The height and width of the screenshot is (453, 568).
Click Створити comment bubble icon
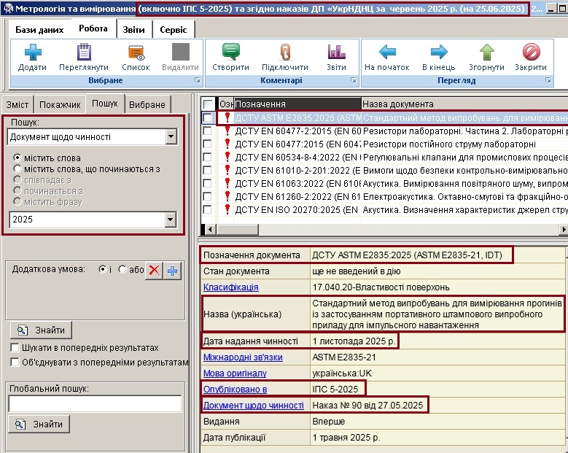coord(230,52)
